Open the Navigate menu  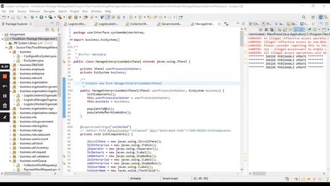tap(49, 11)
